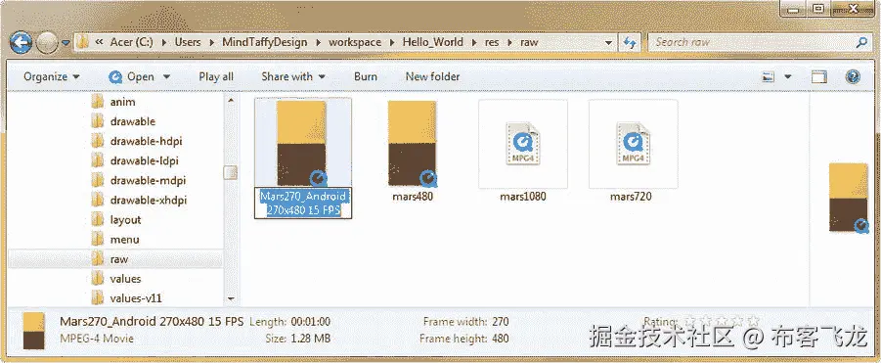The height and width of the screenshot is (363, 881).
Task: Select the drawable-ldpi folder
Action: 145,161
